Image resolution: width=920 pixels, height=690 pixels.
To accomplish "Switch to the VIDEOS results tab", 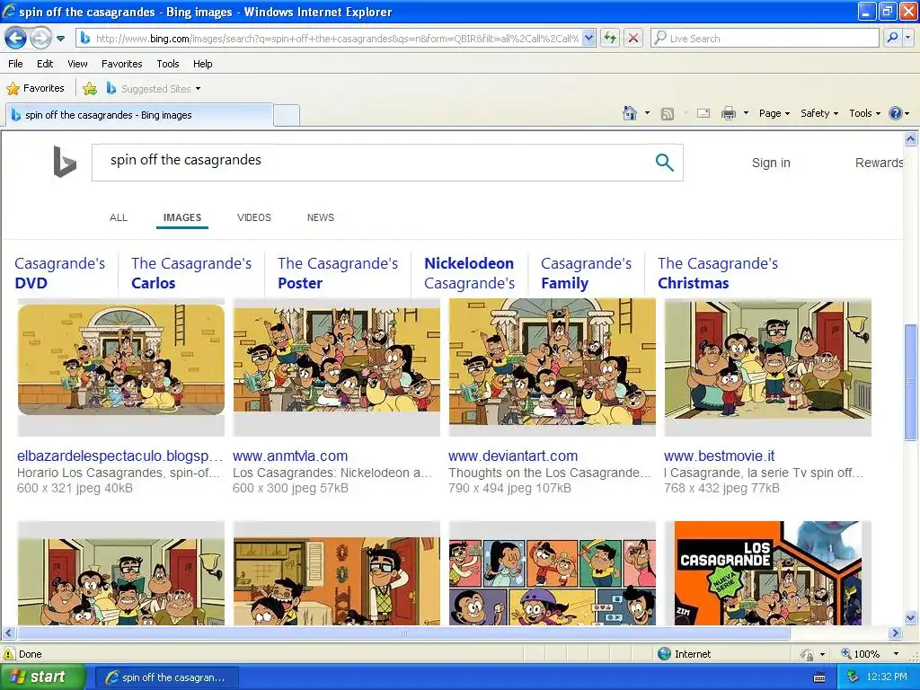I will point(254,217).
